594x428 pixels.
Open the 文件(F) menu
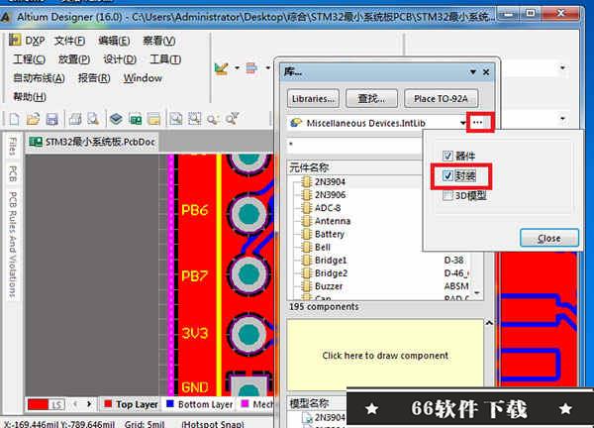(x=69, y=41)
